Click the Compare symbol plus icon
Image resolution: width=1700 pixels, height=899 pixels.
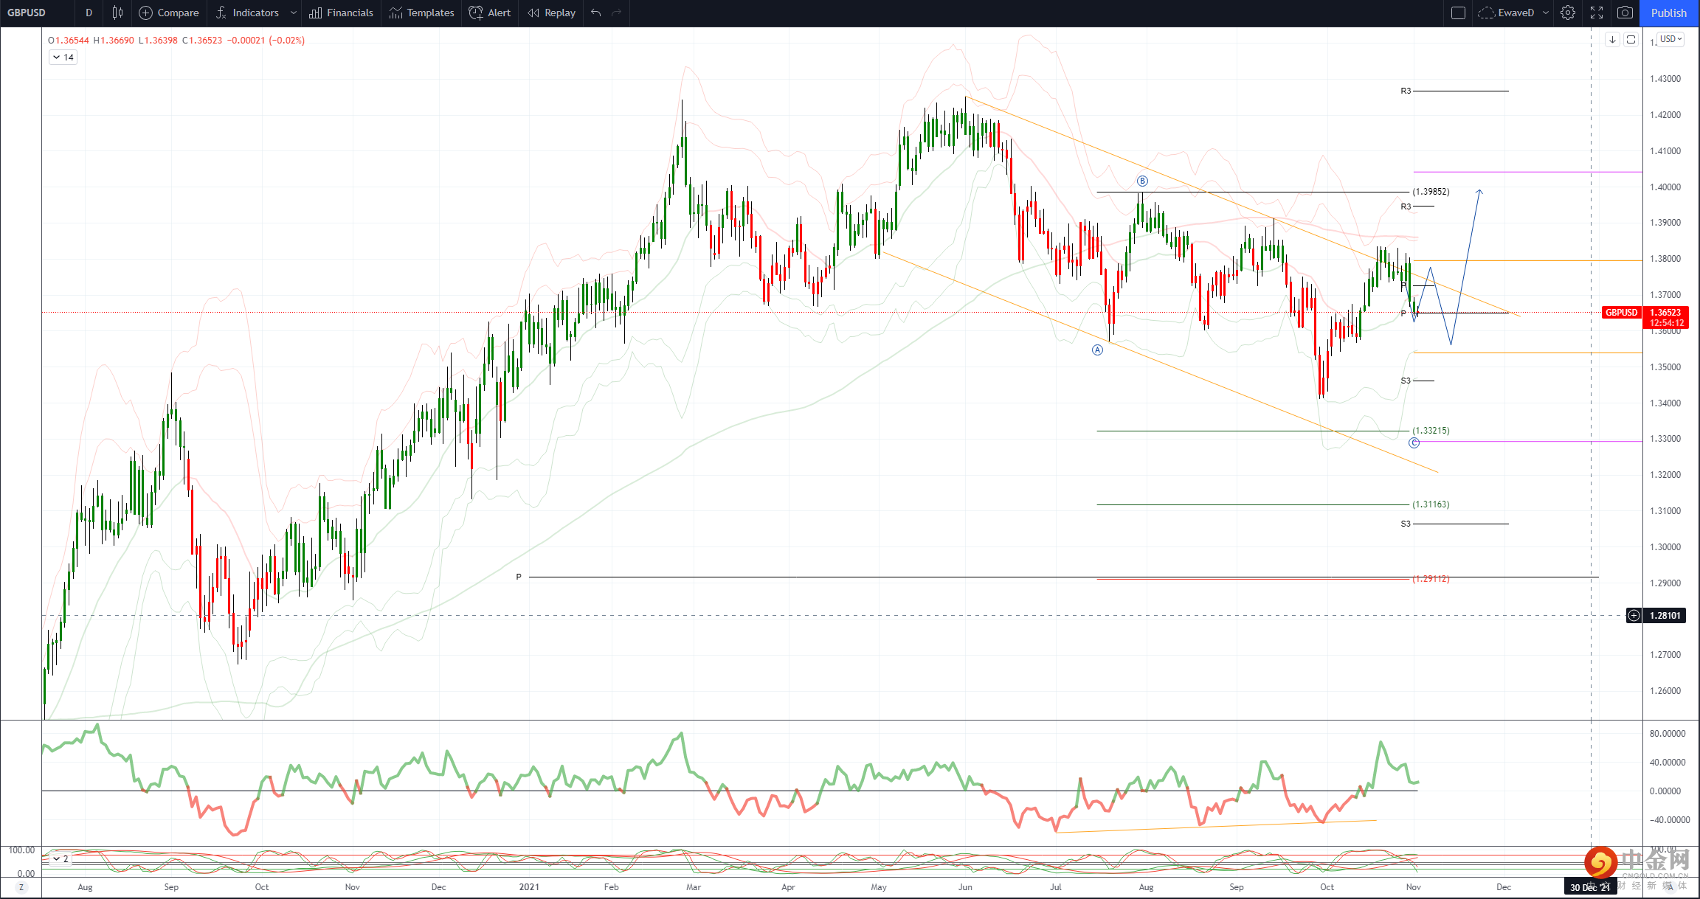[x=146, y=13]
